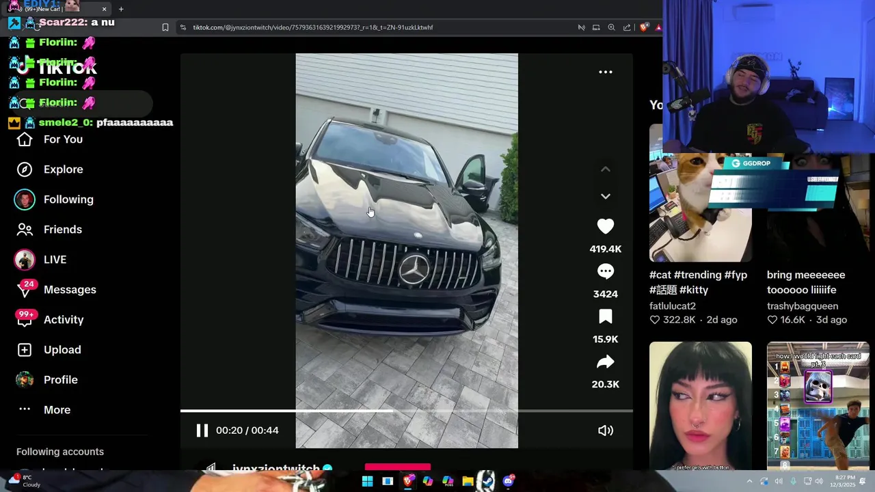Click the Explore compass icon
This screenshot has width=875, height=492.
click(25, 169)
